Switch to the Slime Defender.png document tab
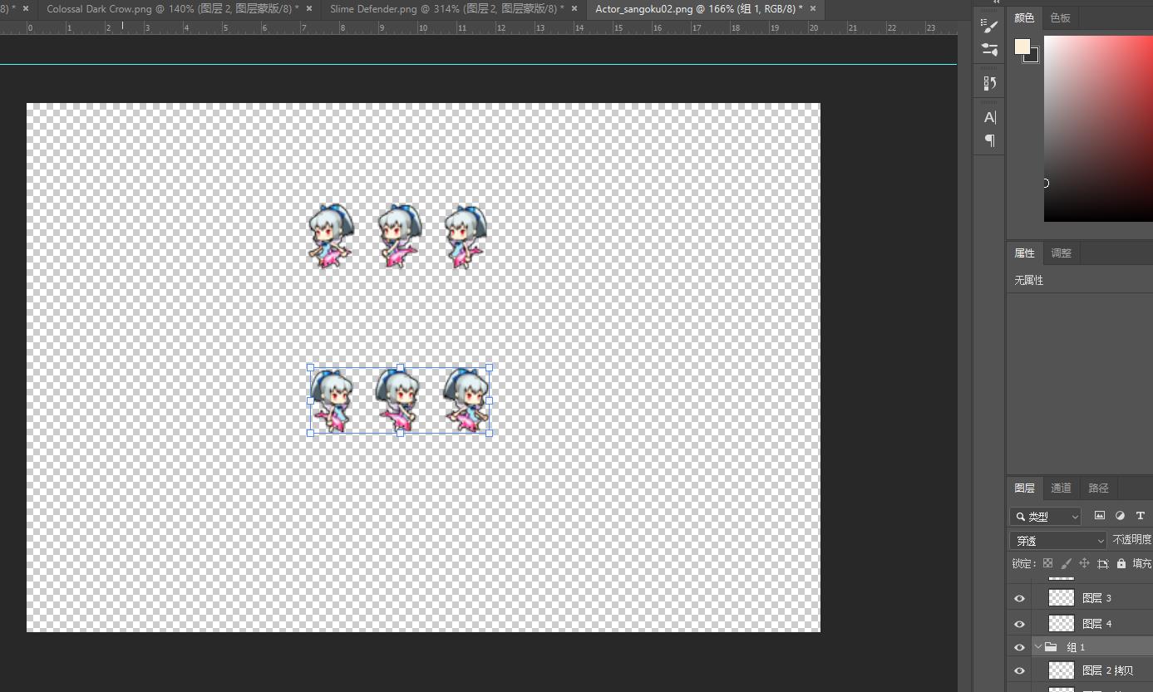Viewport: 1153px width, 692px height. [446, 8]
